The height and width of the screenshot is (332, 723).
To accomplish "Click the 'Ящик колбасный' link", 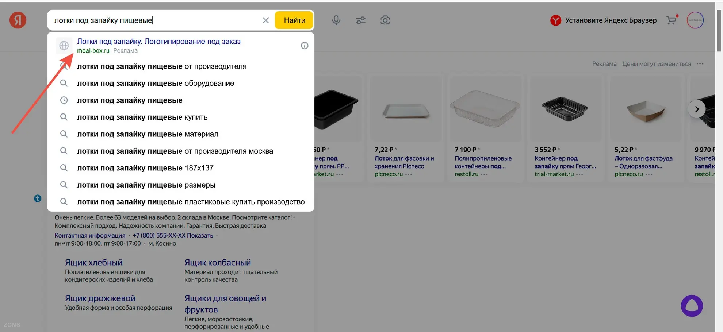I will (x=217, y=262).
